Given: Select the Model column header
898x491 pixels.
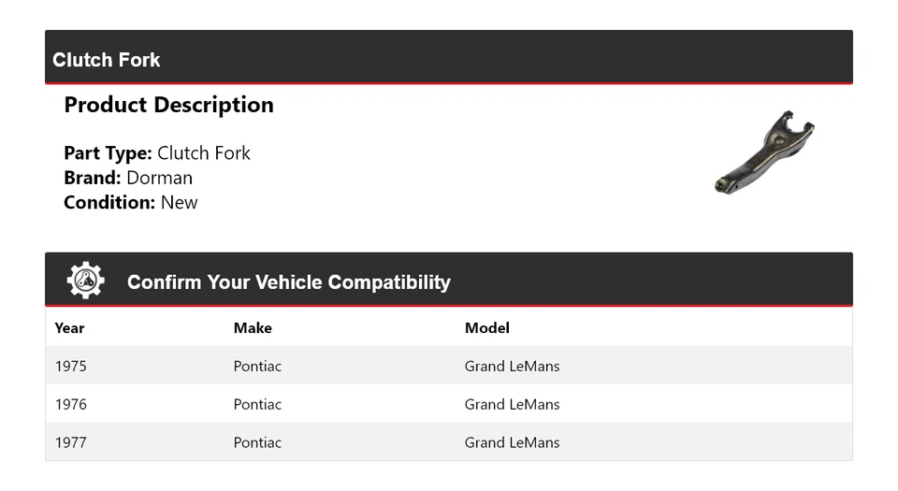Looking at the screenshot, I should (487, 327).
